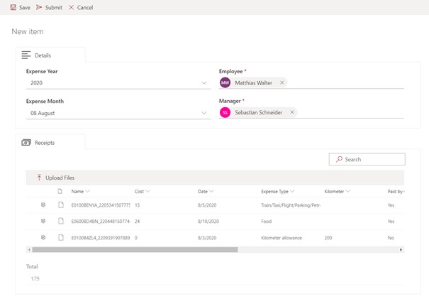Click the Total value 179
Screen dimensions: 429x299
coord(35,278)
